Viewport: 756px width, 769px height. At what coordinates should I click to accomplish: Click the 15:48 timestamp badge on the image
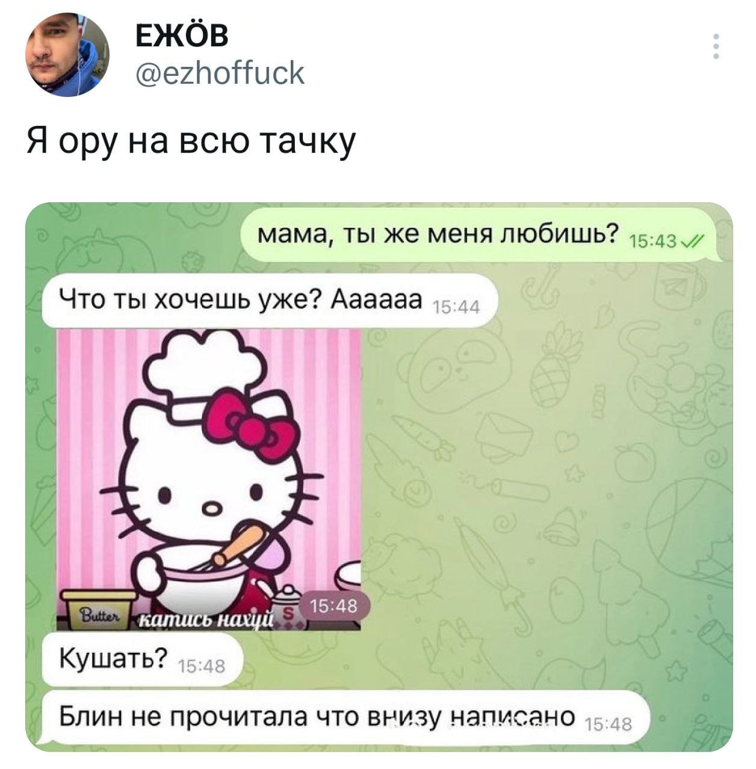[333, 606]
